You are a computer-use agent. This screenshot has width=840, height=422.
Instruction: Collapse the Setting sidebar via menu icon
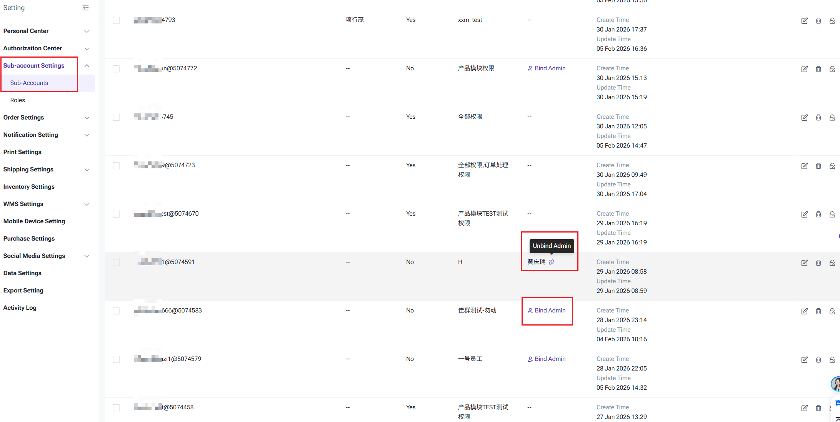85,8
